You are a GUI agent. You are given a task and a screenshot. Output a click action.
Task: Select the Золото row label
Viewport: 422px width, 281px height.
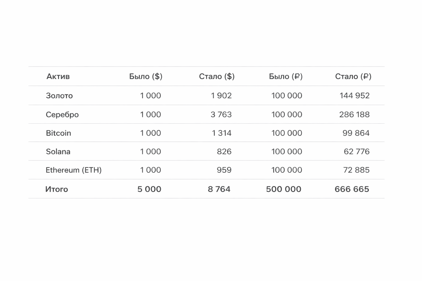click(x=59, y=96)
